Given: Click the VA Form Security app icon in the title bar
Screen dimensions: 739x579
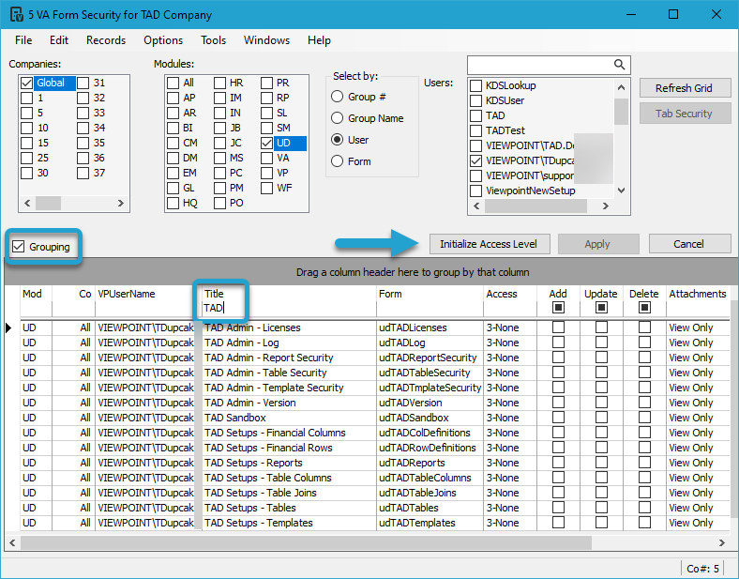Looking at the screenshot, I should tap(17, 15).
